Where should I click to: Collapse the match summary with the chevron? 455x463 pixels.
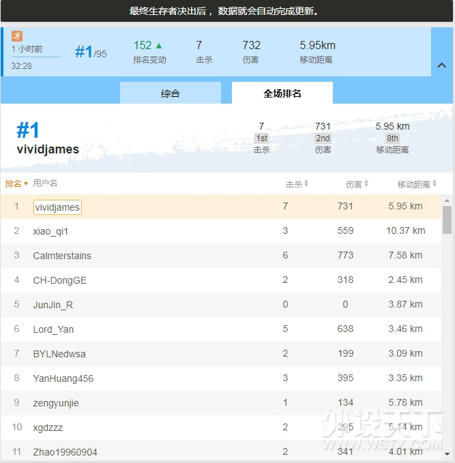[441, 65]
